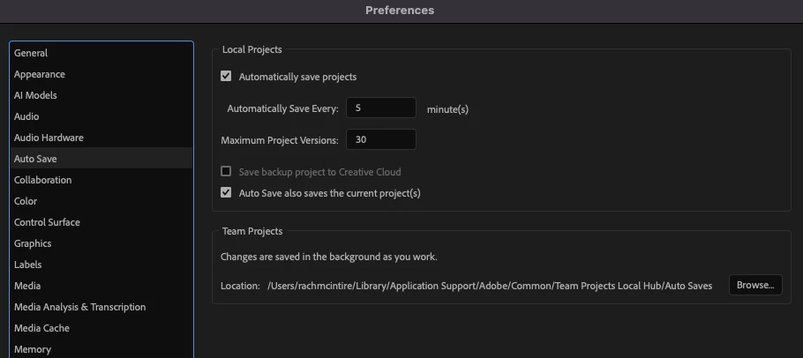Select the Auto Save category
803x358 pixels.
pos(35,159)
